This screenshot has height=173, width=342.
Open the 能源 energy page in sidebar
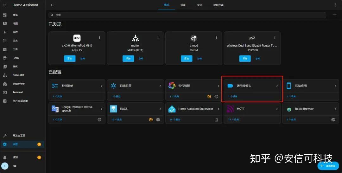pyautogui.click(x=23, y=32)
